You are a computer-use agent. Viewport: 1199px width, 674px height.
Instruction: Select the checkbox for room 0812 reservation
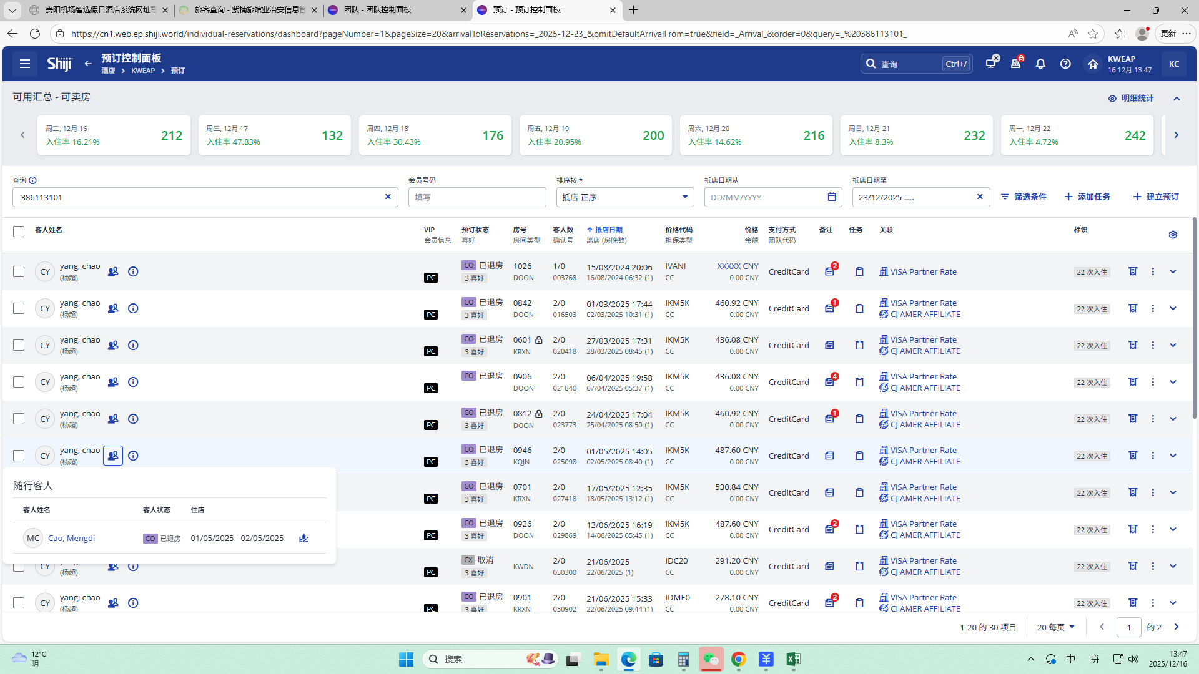pos(19,419)
